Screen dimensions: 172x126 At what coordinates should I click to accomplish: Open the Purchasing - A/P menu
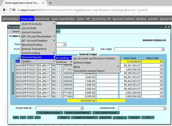(101, 19)
